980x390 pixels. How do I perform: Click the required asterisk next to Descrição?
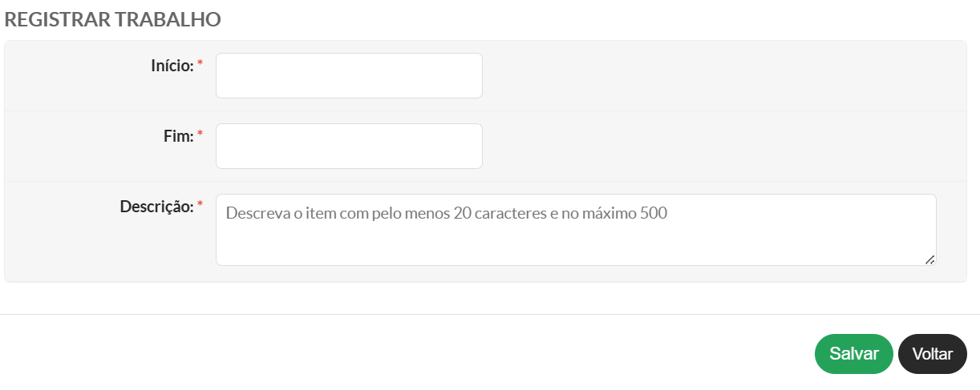tap(200, 205)
